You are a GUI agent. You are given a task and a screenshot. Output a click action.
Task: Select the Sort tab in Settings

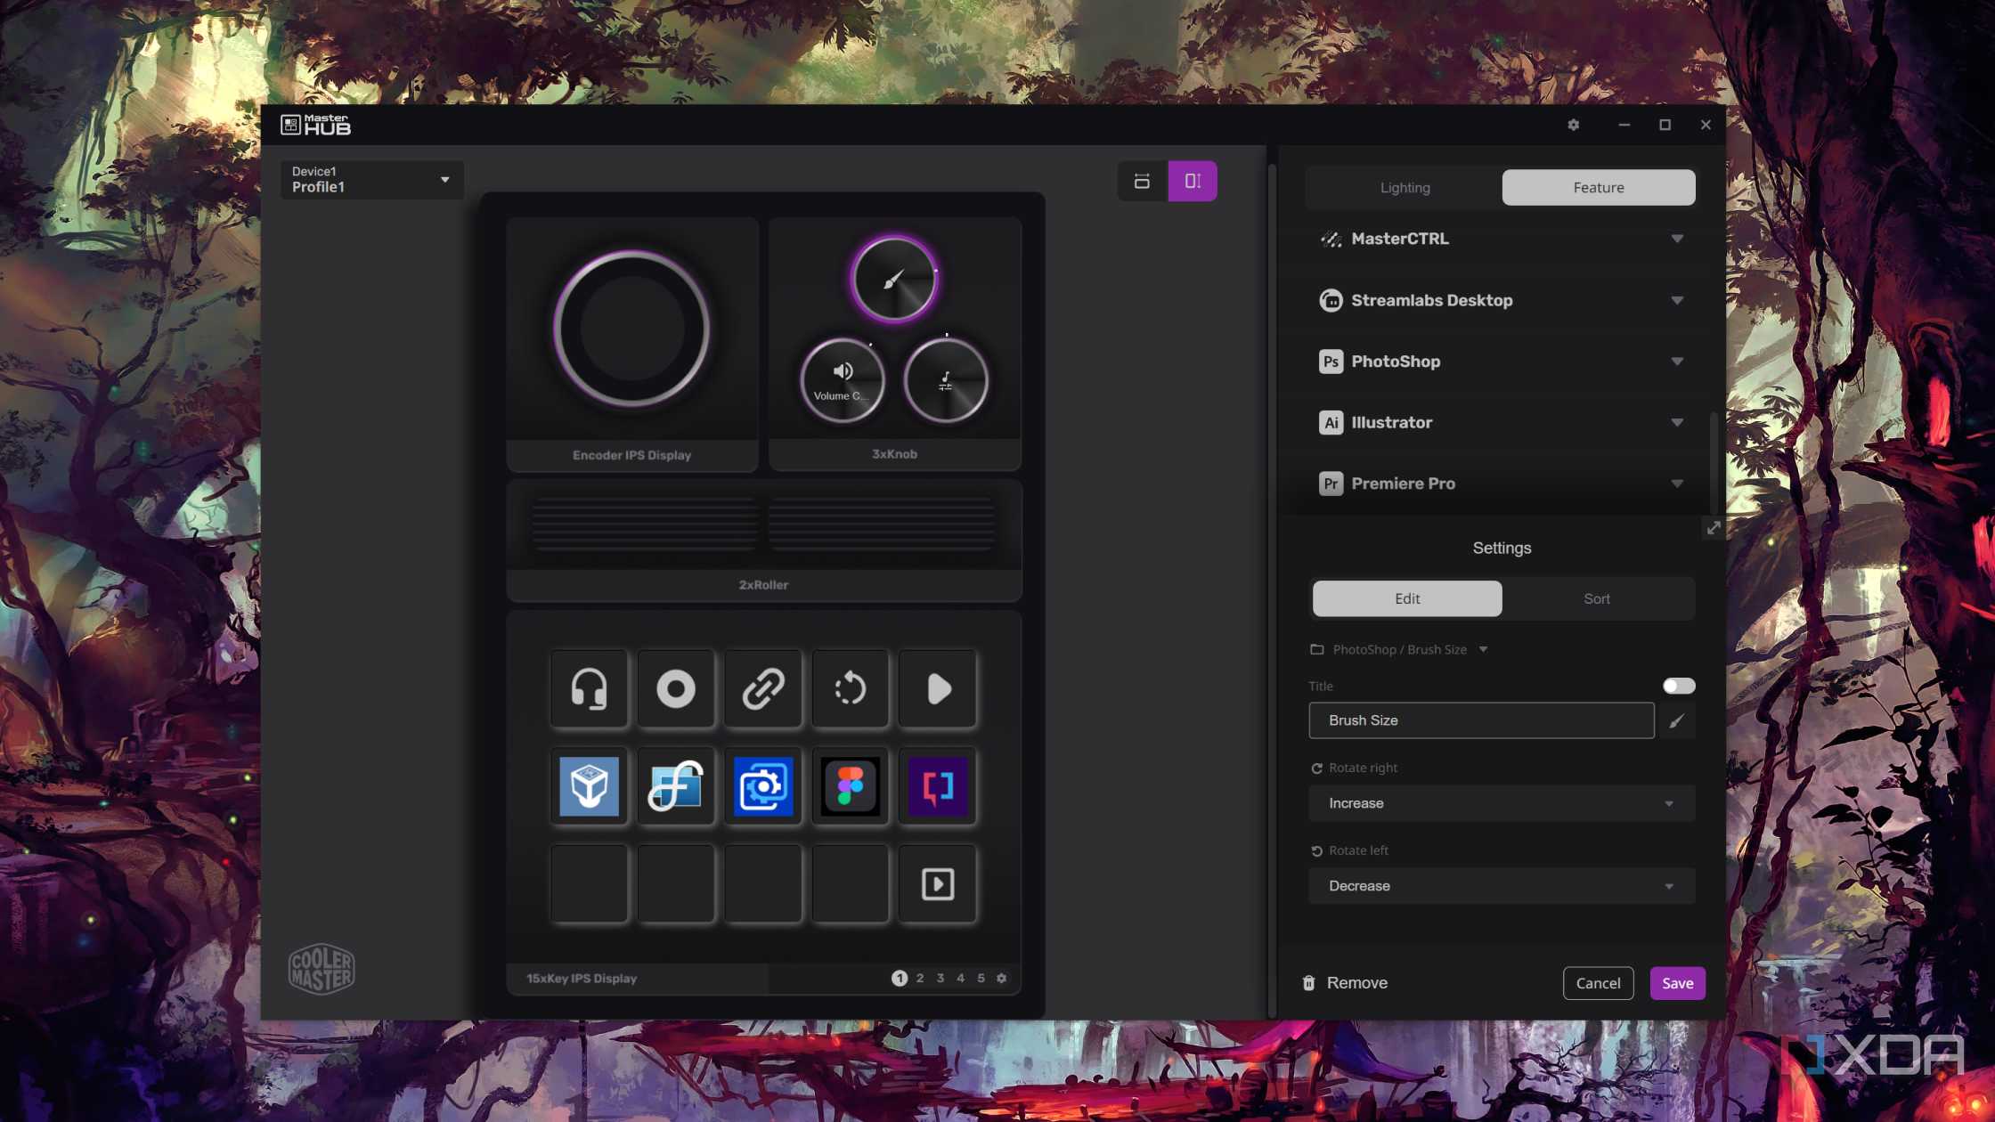click(1596, 598)
